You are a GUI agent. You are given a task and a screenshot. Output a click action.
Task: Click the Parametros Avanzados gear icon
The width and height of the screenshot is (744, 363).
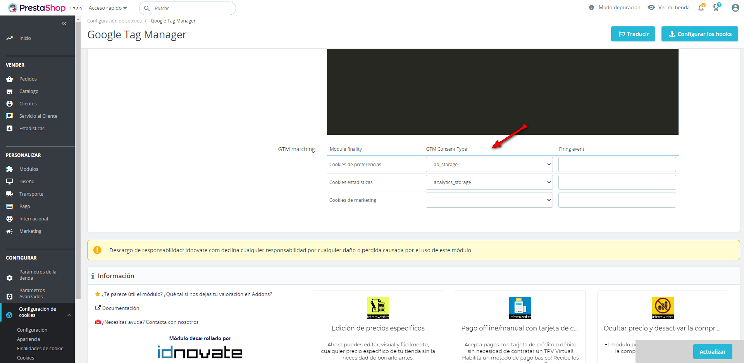[10, 296]
